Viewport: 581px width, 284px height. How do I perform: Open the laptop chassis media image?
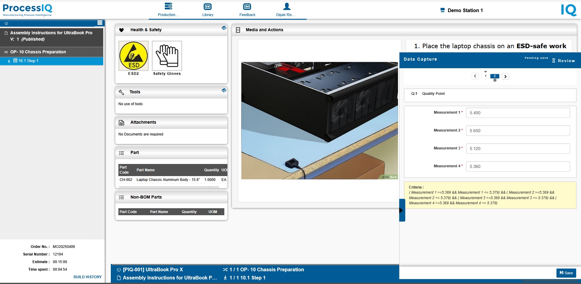[320, 121]
